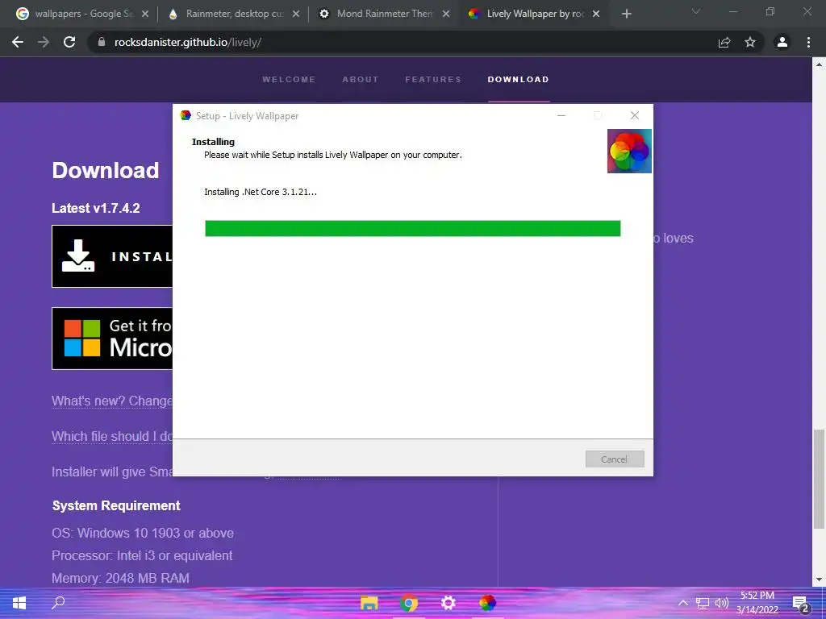Click the Lively logo in setup dialog

click(x=629, y=151)
